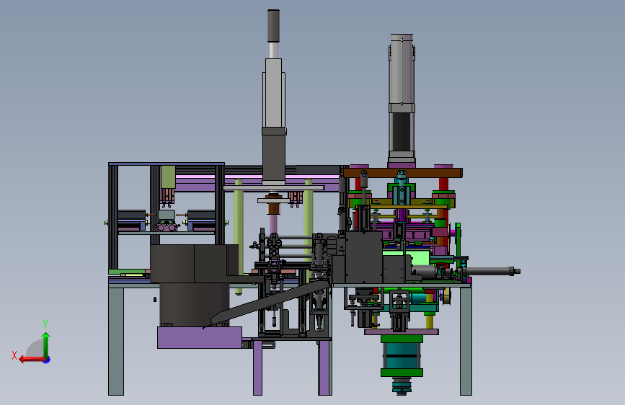Select the purple base box under the black hopper
The image size is (625, 405).
coord(200,337)
